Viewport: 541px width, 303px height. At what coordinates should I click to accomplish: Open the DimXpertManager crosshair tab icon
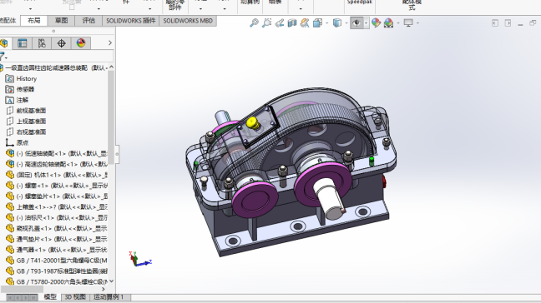point(62,43)
